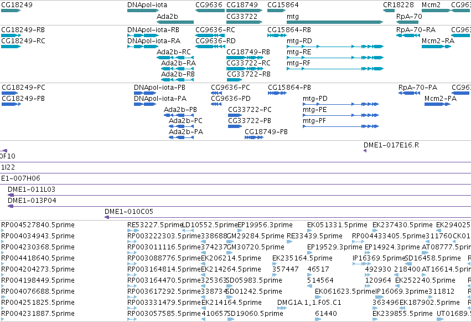
Task: Click the long mtg gene bar
Action: (335, 22)
